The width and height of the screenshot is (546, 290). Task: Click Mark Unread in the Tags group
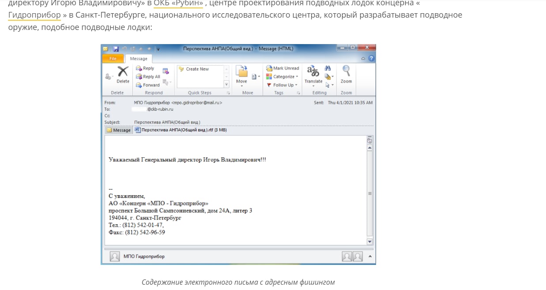coord(282,68)
